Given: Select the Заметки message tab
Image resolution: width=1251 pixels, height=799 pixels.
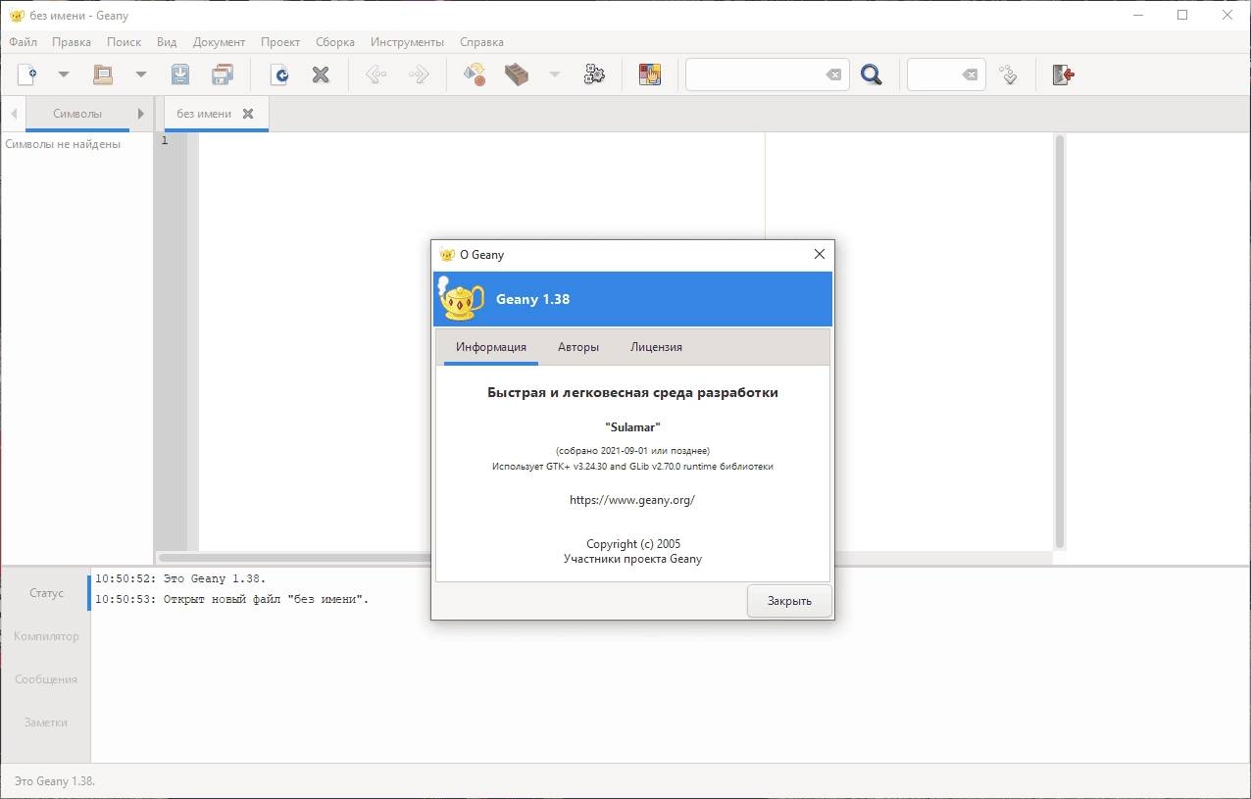Looking at the screenshot, I should (46, 723).
